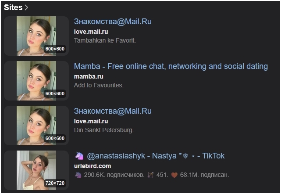Open @anastasiashyk Nastya TikTok result title

tap(156, 156)
